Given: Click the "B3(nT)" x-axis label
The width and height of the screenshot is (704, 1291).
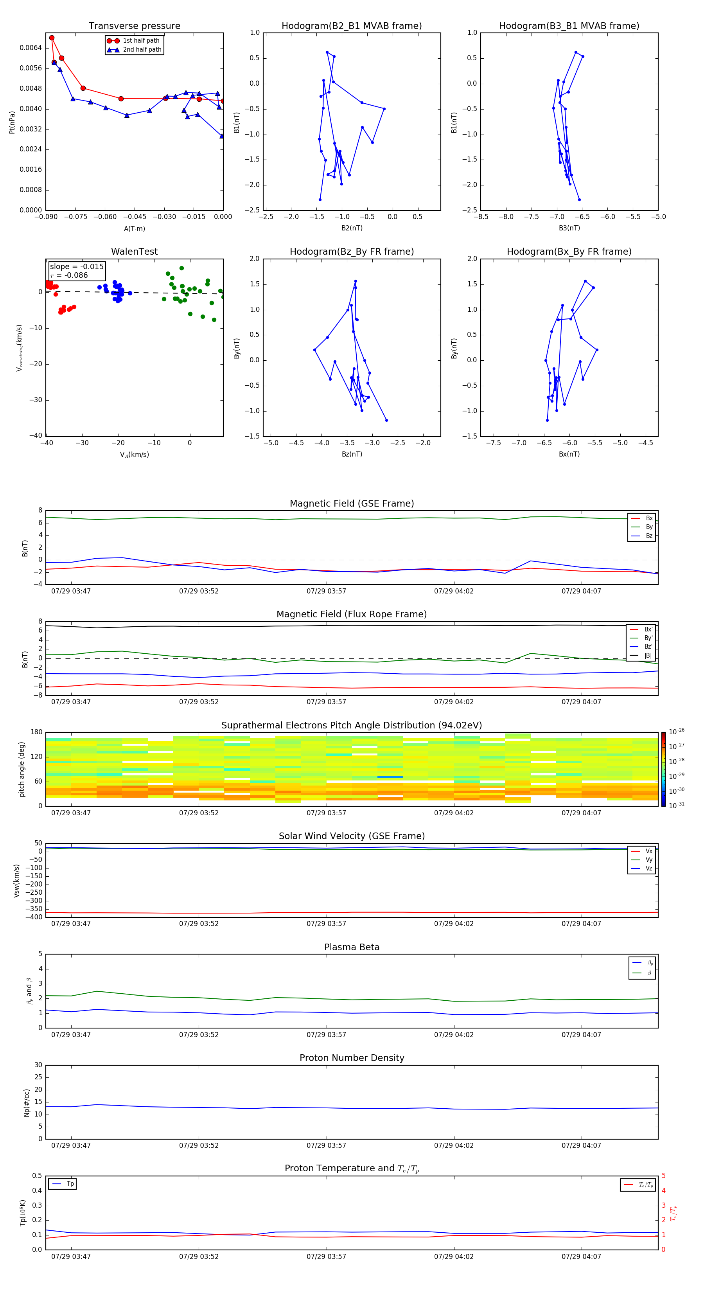Looking at the screenshot, I should 569,228.
